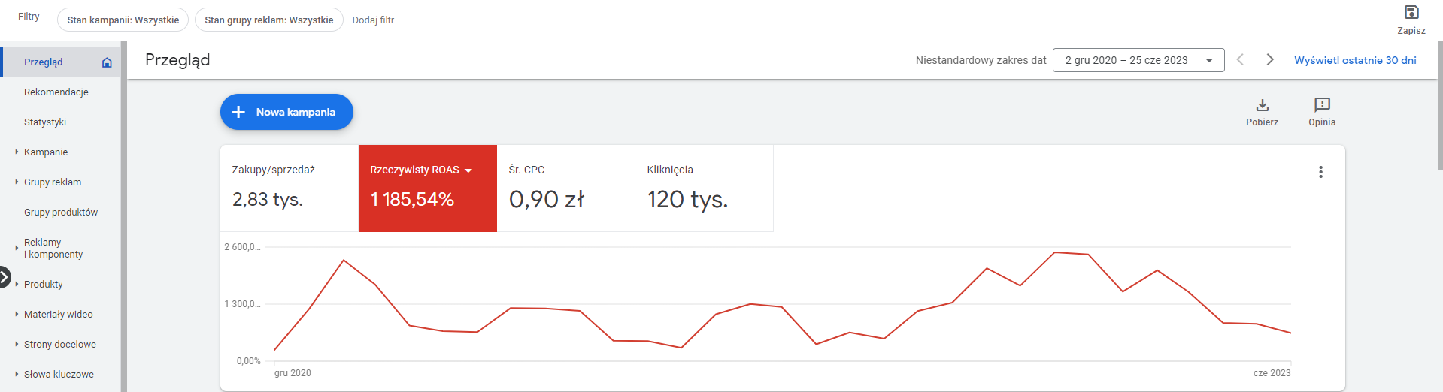Select the Stan kampanii: Wszystkie filter chip
Screen dimensions: 1443x392
pos(123,20)
